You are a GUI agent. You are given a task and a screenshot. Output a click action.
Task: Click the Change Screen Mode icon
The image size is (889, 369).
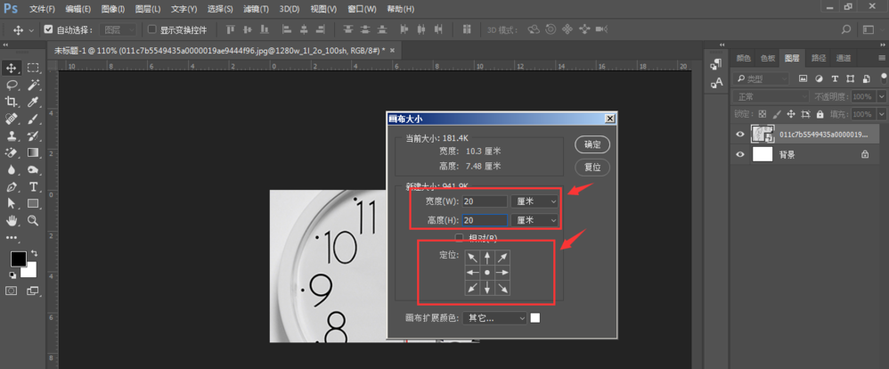(x=33, y=290)
